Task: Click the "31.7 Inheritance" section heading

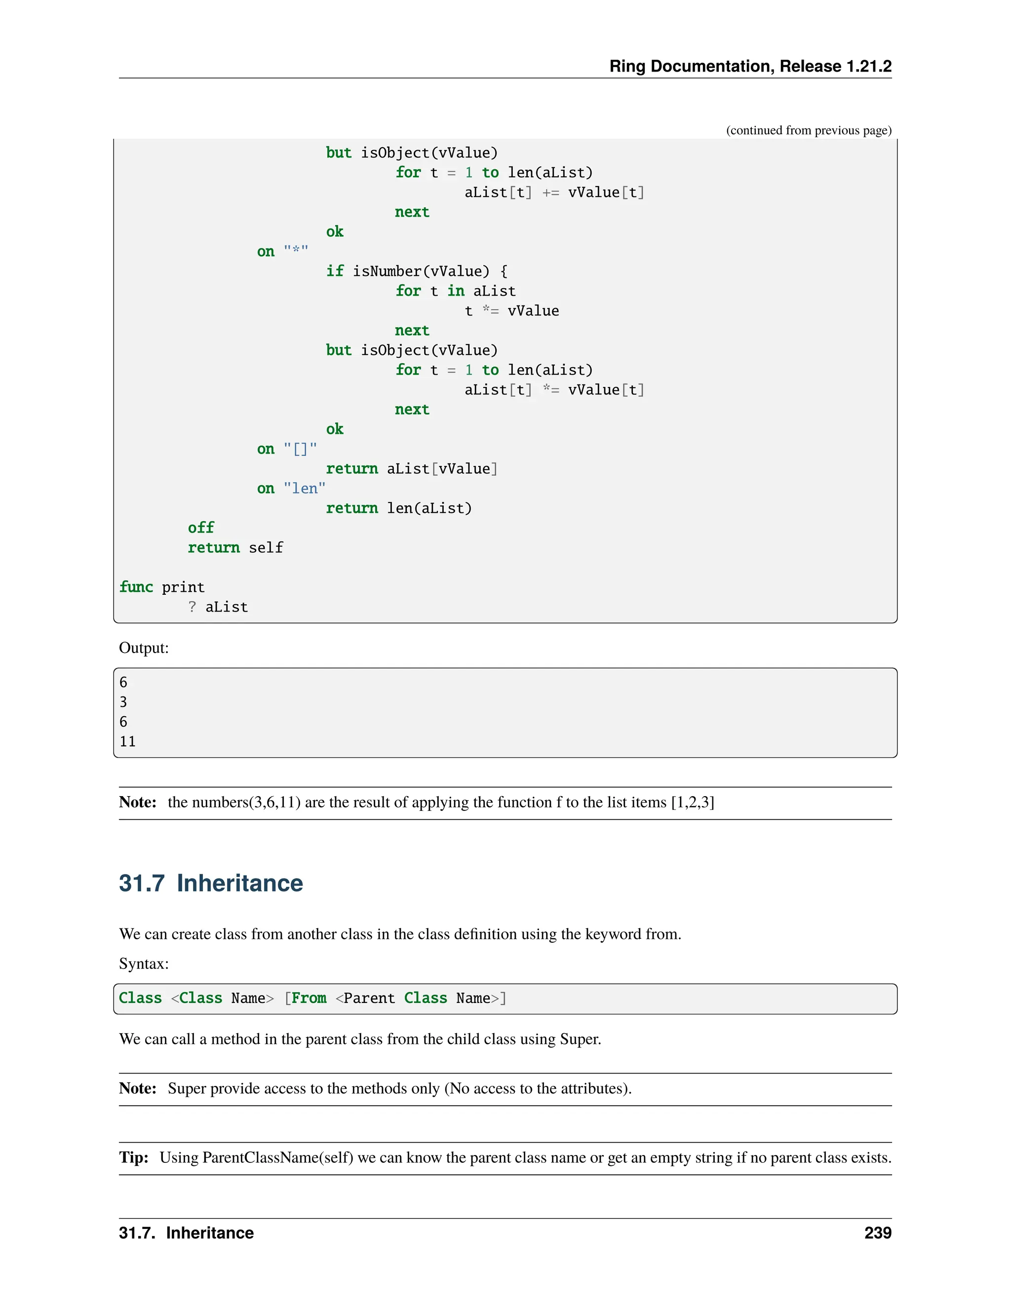Action: click(x=211, y=884)
